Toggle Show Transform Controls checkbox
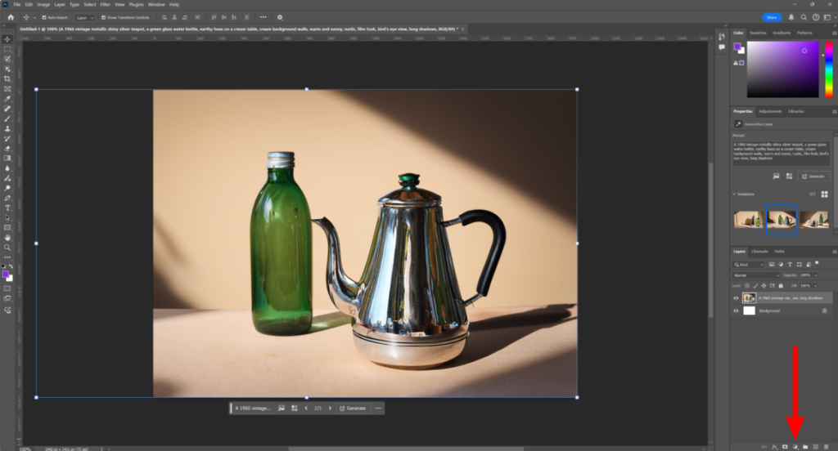This screenshot has height=451, width=838. point(104,18)
